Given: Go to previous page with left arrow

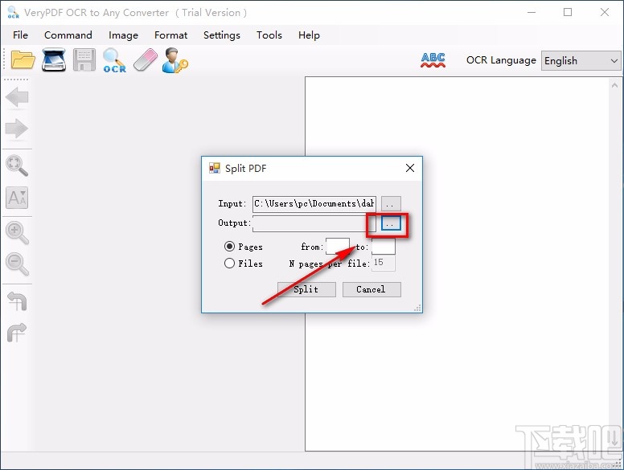Looking at the screenshot, I should (x=17, y=97).
